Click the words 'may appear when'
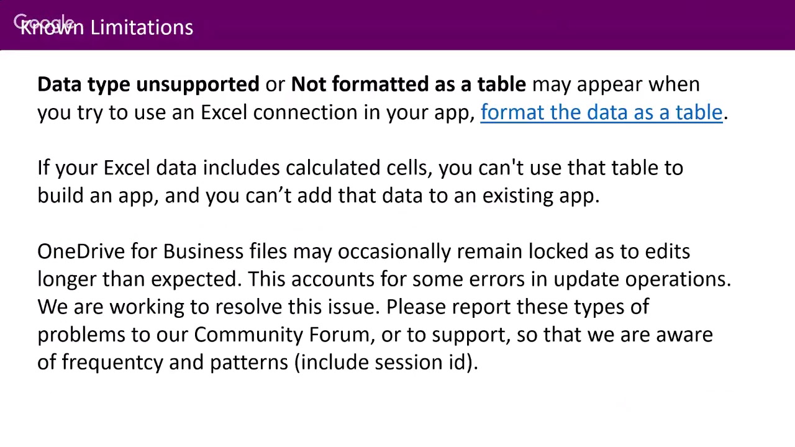This screenshot has width=795, height=447. tap(616, 84)
